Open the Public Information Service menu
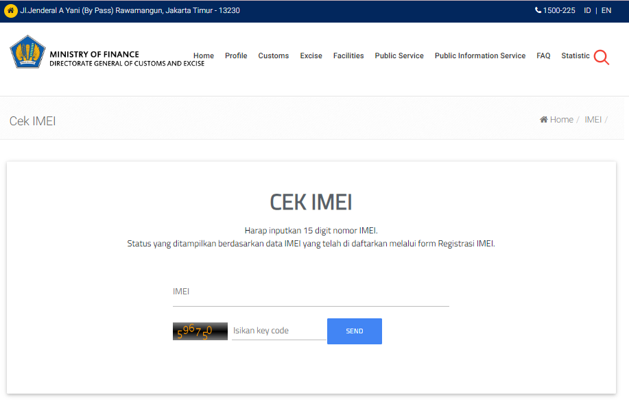Viewport: 629px width, 408px height. click(479, 55)
